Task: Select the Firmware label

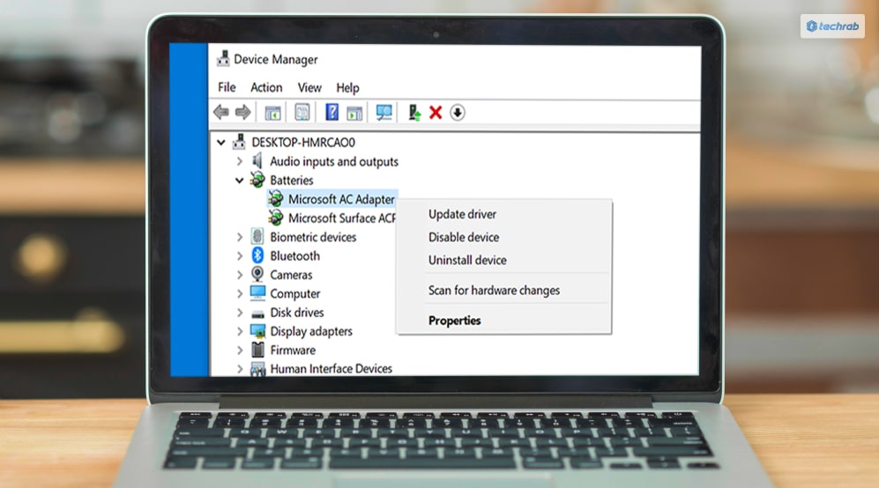Action: (293, 351)
